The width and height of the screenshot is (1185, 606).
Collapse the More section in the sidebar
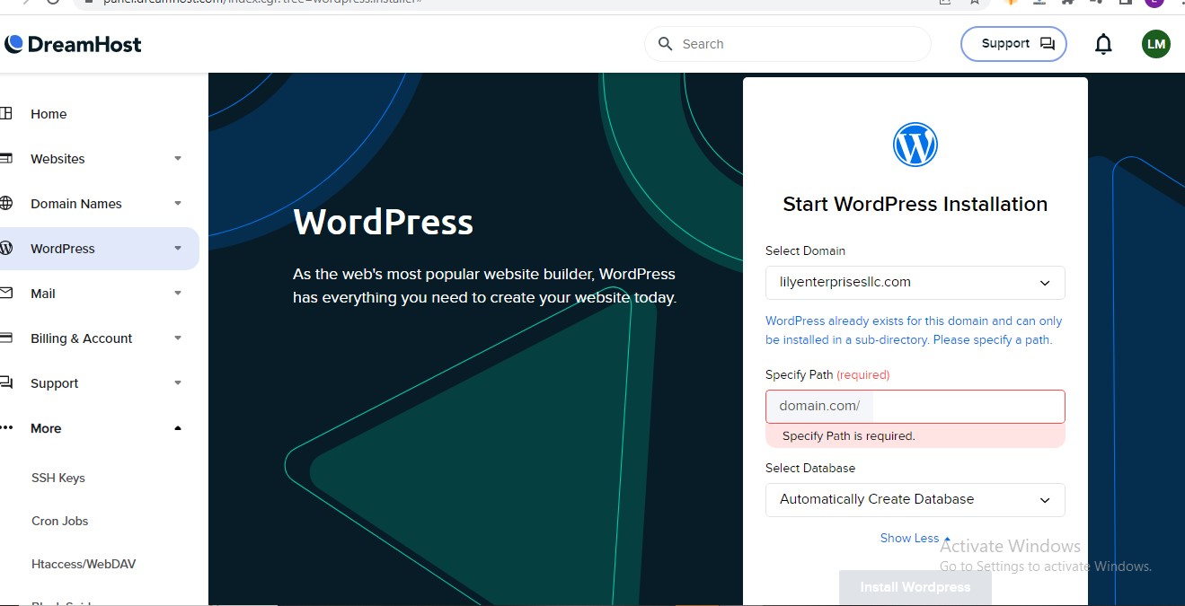tap(177, 427)
